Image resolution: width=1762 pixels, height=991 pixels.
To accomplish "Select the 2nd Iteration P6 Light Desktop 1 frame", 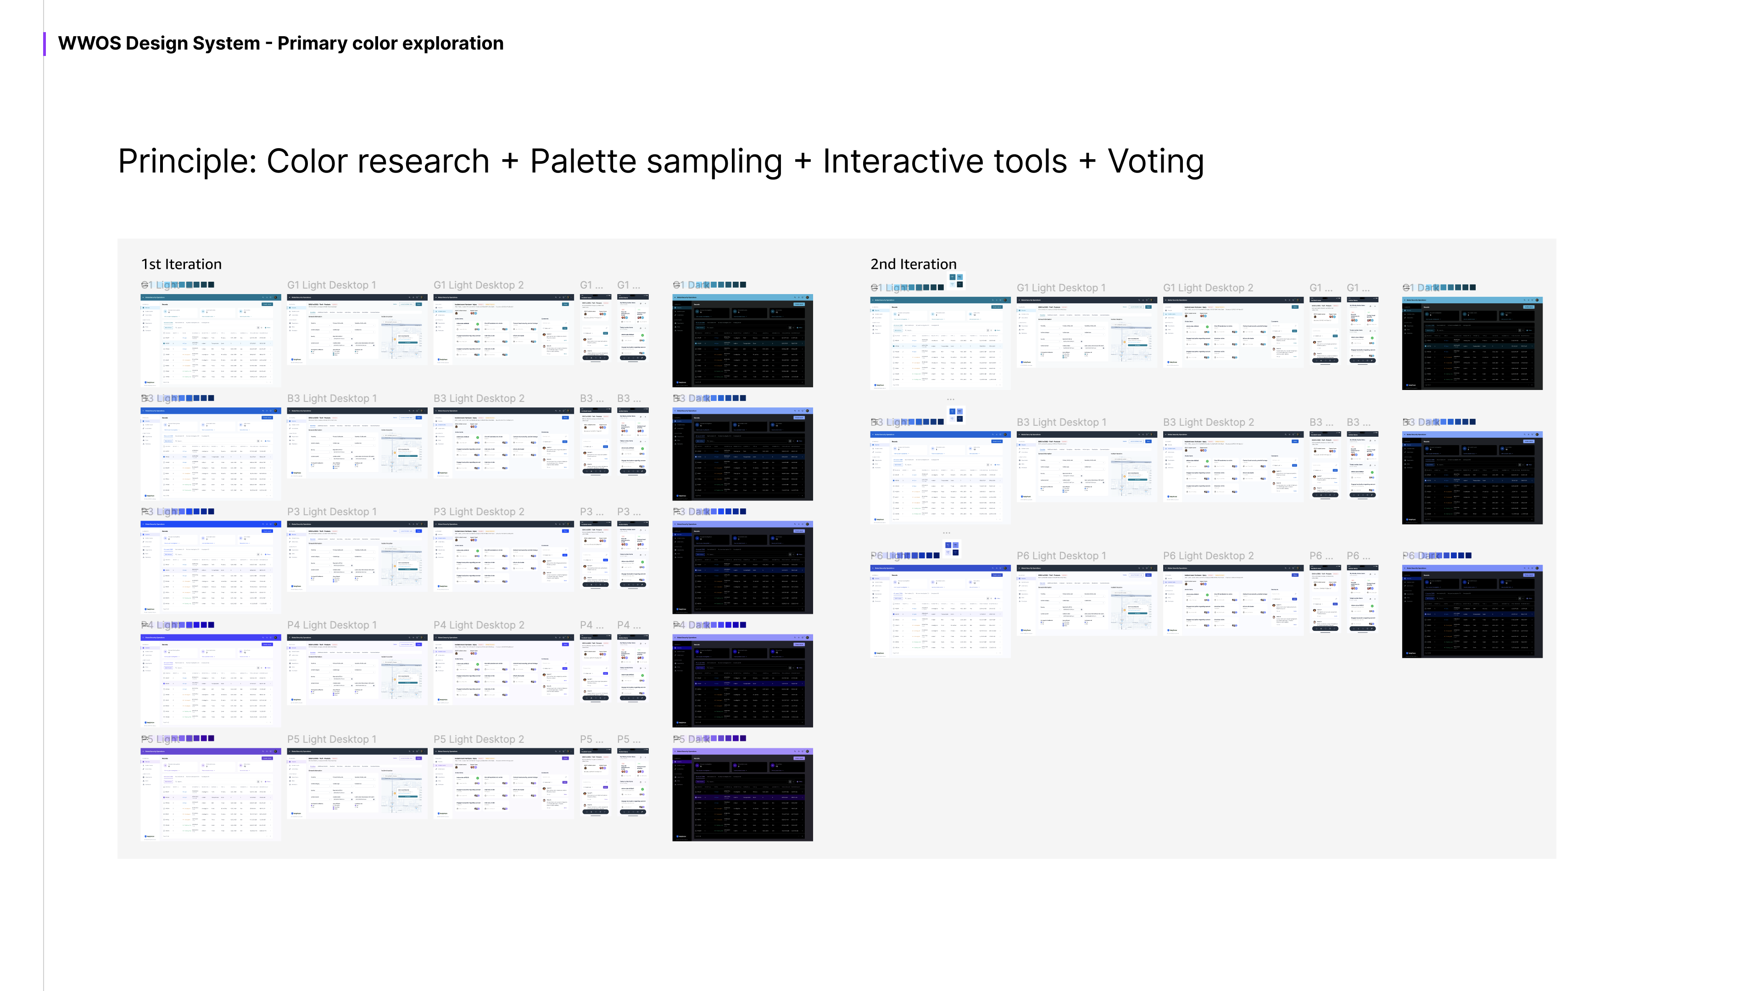I will coord(1086,600).
